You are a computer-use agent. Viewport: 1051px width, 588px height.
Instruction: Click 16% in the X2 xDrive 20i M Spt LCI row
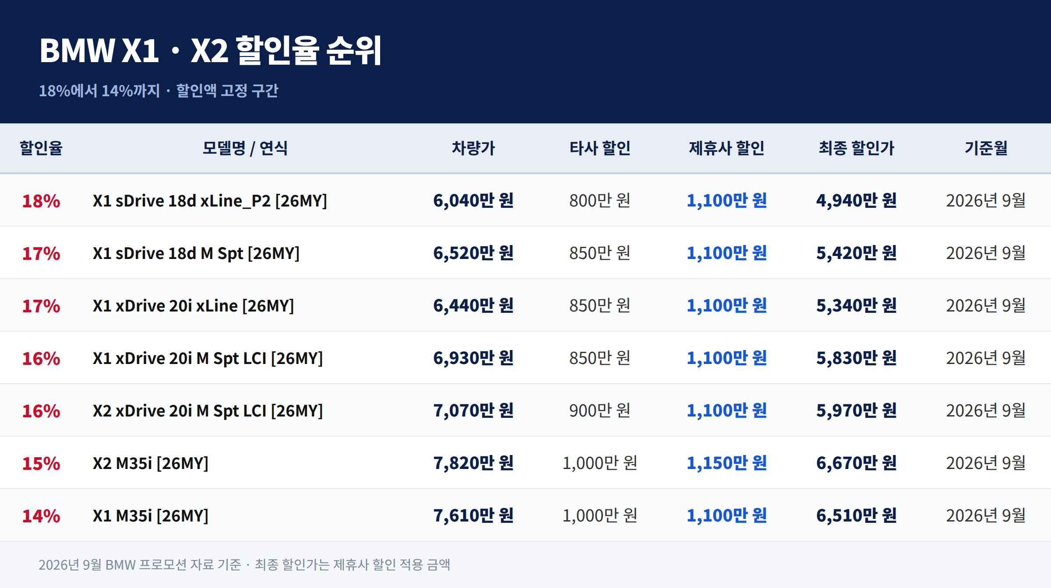[41, 411]
